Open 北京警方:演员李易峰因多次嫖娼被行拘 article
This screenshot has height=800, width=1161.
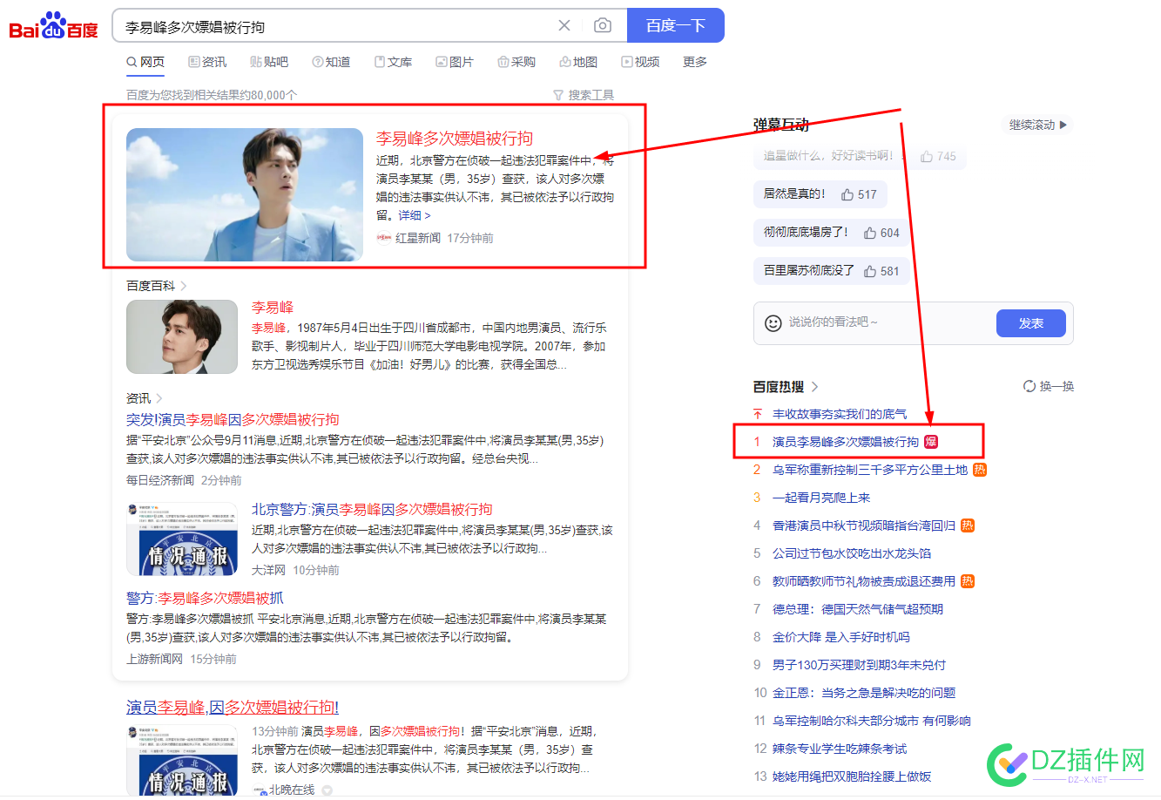tap(372, 509)
